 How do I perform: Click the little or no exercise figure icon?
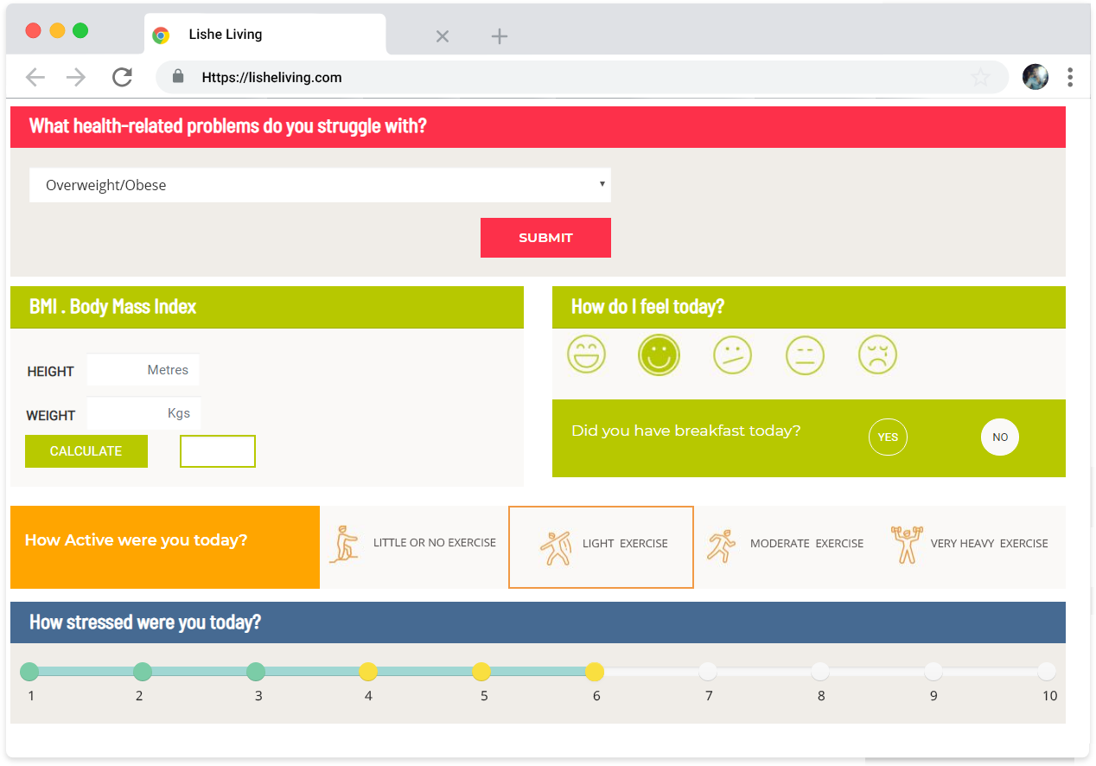344,544
